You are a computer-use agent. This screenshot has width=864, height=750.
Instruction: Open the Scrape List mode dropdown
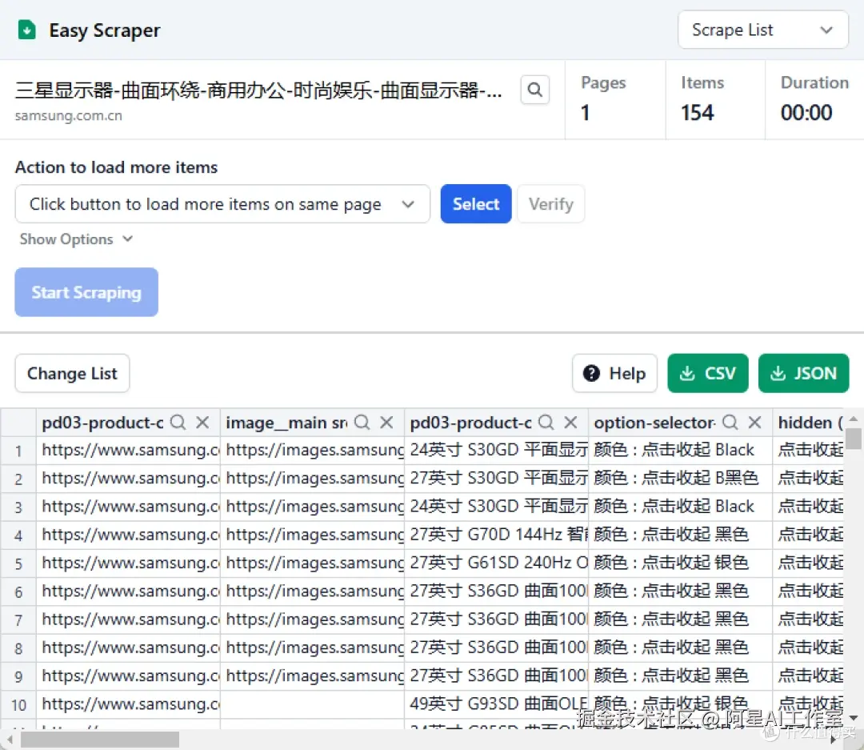(762, 30)
